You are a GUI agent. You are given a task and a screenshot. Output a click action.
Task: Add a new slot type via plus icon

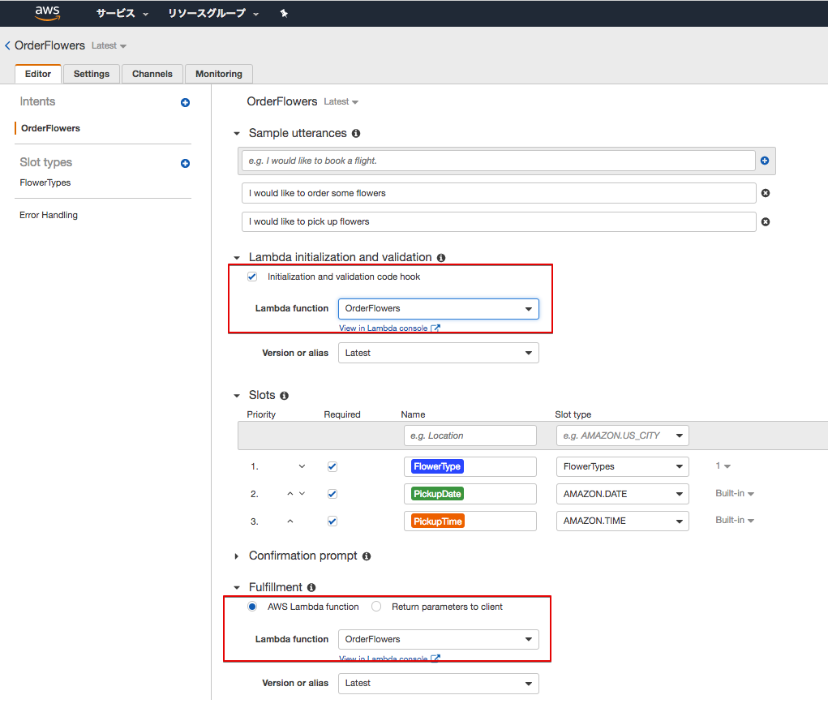pos(185,163)
